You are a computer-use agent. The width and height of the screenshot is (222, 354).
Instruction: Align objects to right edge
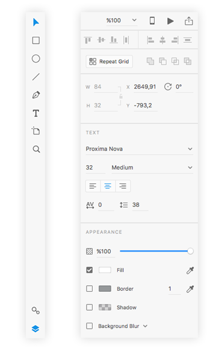point(175,40)
